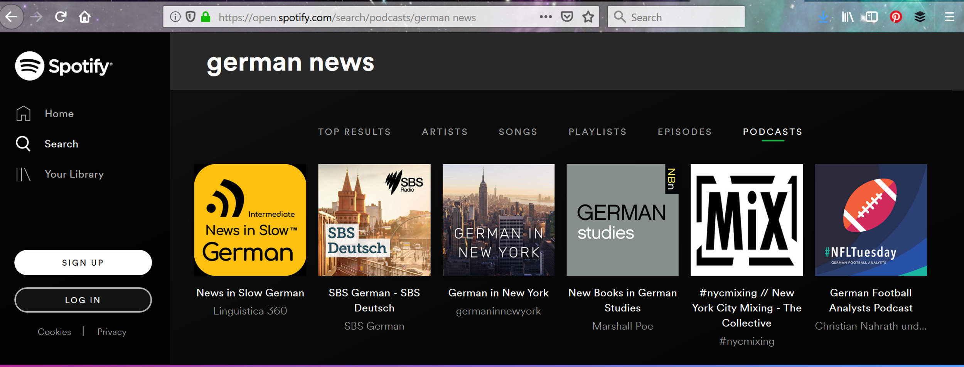
Task: Switch to the Playlists tab
Action: (597, 131)
